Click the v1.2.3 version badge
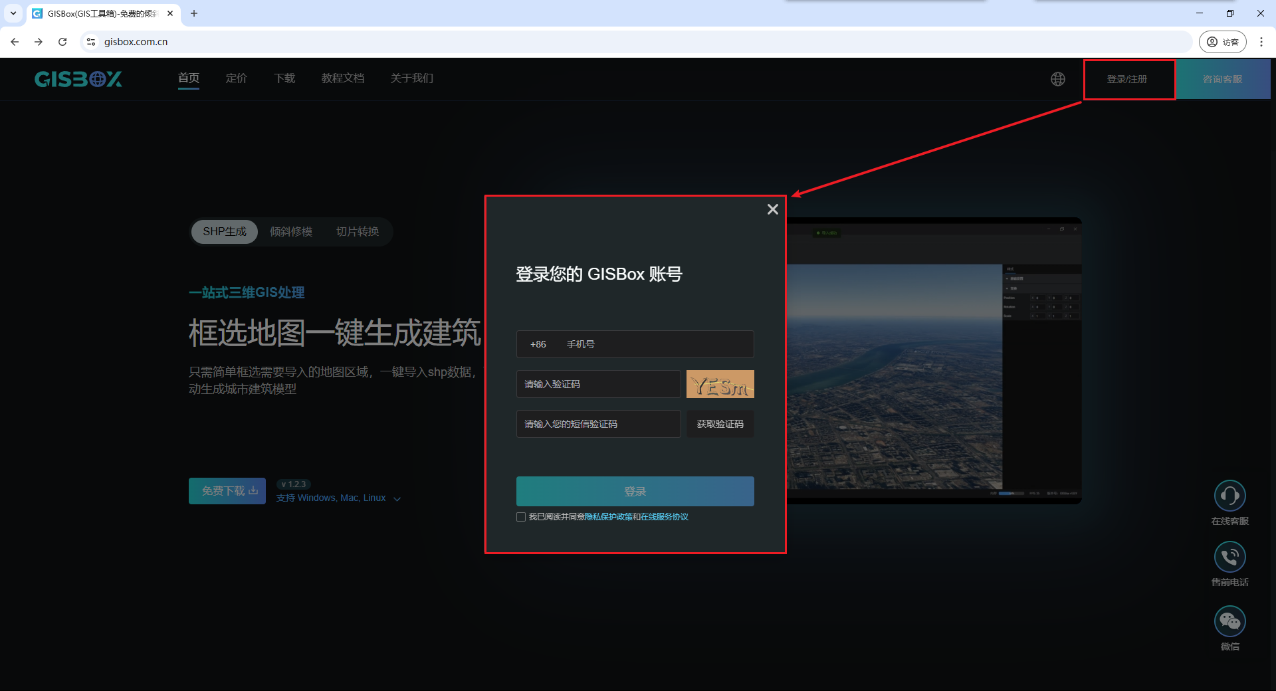This screenshot has width=1276, height=691. coord(294,484)
